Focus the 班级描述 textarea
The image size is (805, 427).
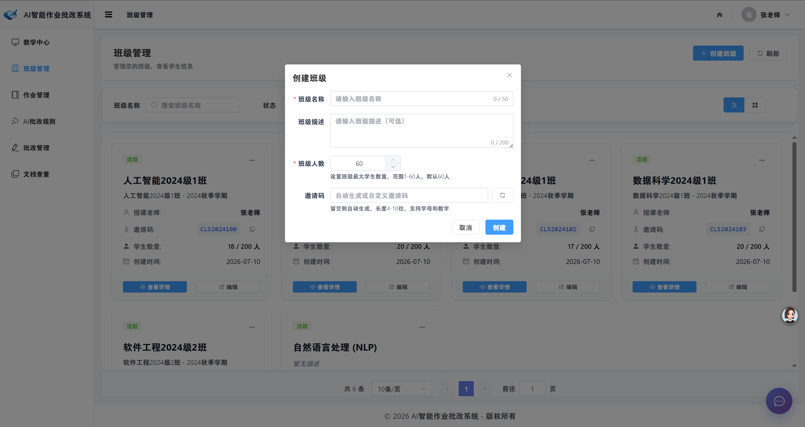[422, 131]
